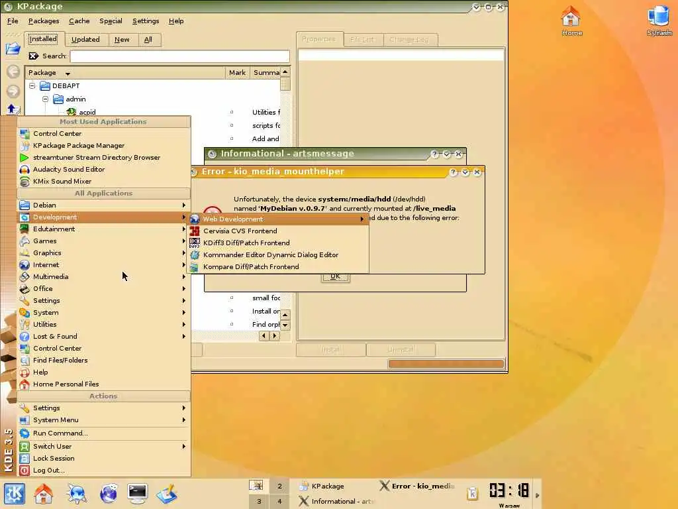The image size is (678, 509).
Task: Choose Run Command... action
Action: point(104,433)
